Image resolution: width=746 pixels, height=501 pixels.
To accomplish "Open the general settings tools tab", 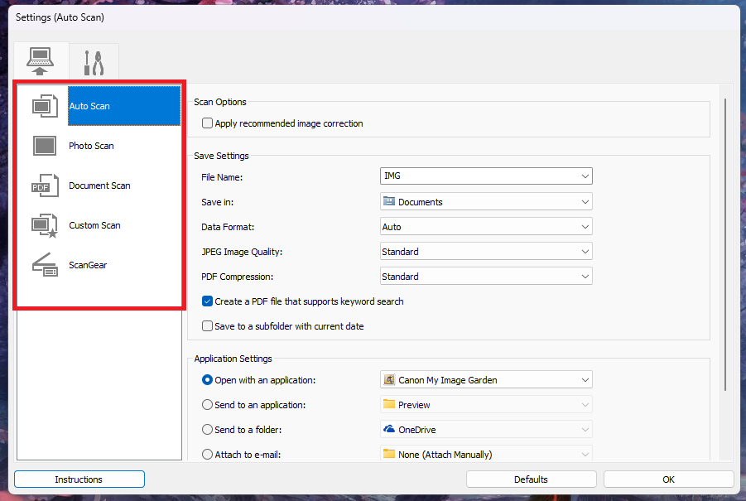I will tap(94, 62).
